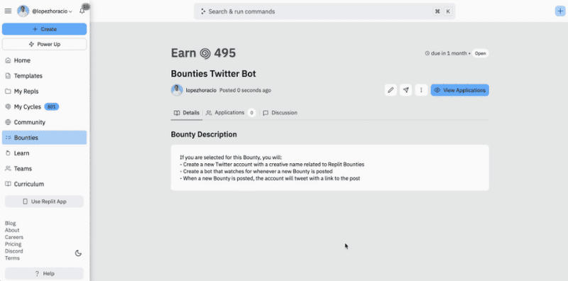Open the Pricing link

13,244
